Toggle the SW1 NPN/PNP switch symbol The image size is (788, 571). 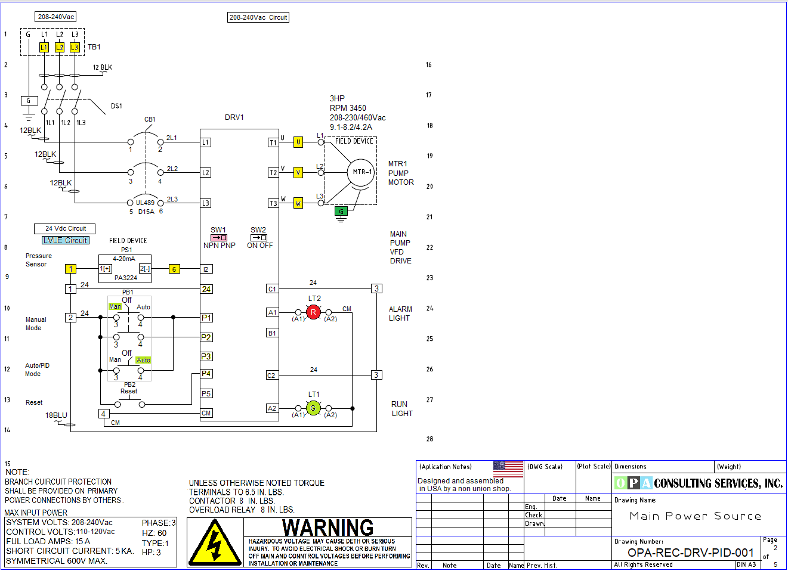218,238
